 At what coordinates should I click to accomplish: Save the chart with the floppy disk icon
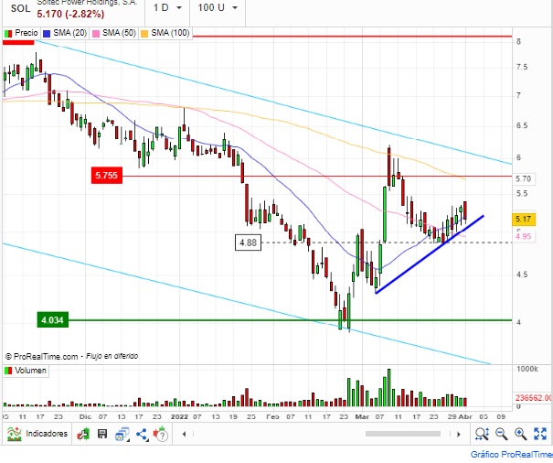pyautogui.click(x=102, y=434)
